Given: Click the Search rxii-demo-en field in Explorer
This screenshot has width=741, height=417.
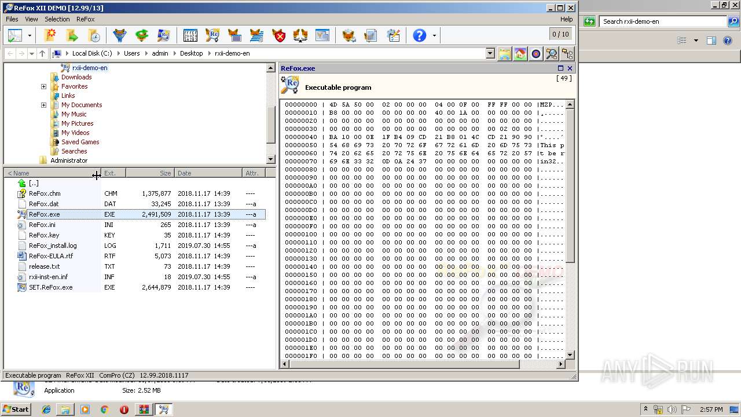Looking at the screenshot, I should (663, 21).
